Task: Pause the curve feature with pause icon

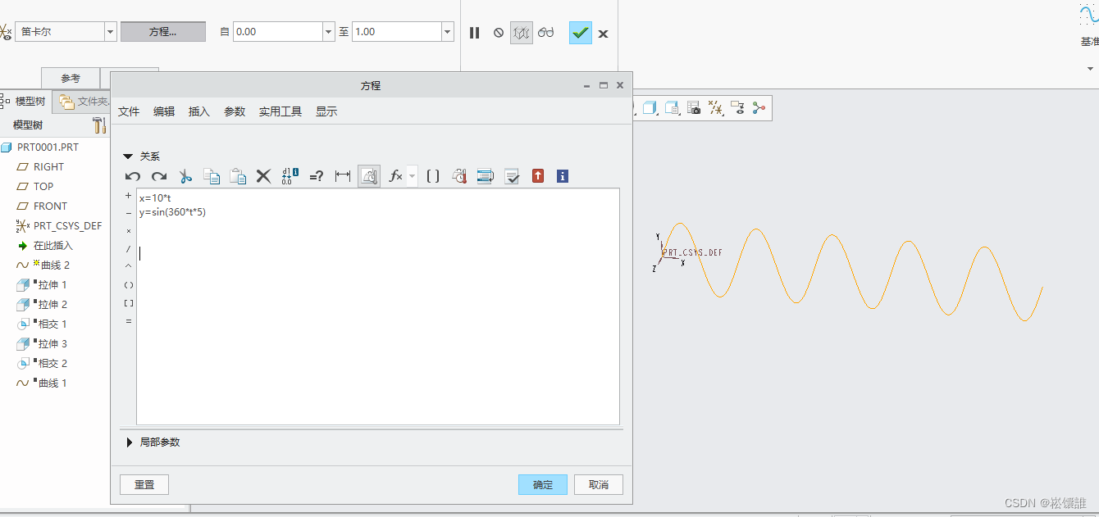Action: [474, 33]
